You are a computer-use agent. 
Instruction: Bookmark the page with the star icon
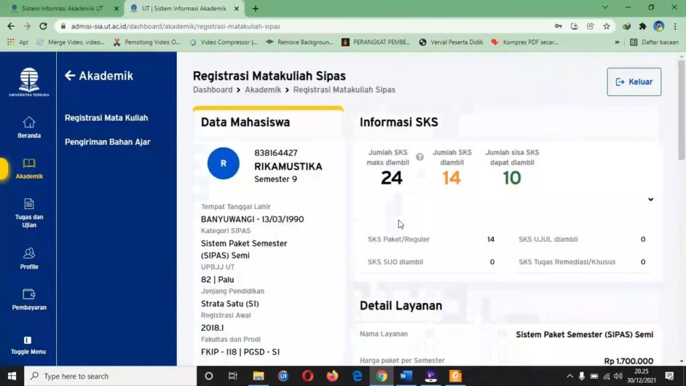tap(605, 25)
